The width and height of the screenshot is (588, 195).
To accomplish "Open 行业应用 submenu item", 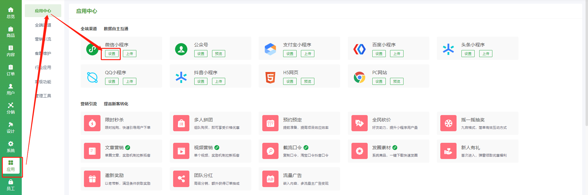I will (43, 67).
